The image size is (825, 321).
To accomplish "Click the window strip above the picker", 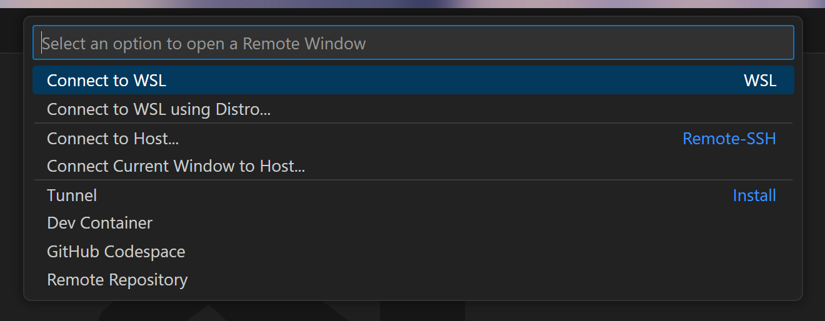I will (412, 4).
